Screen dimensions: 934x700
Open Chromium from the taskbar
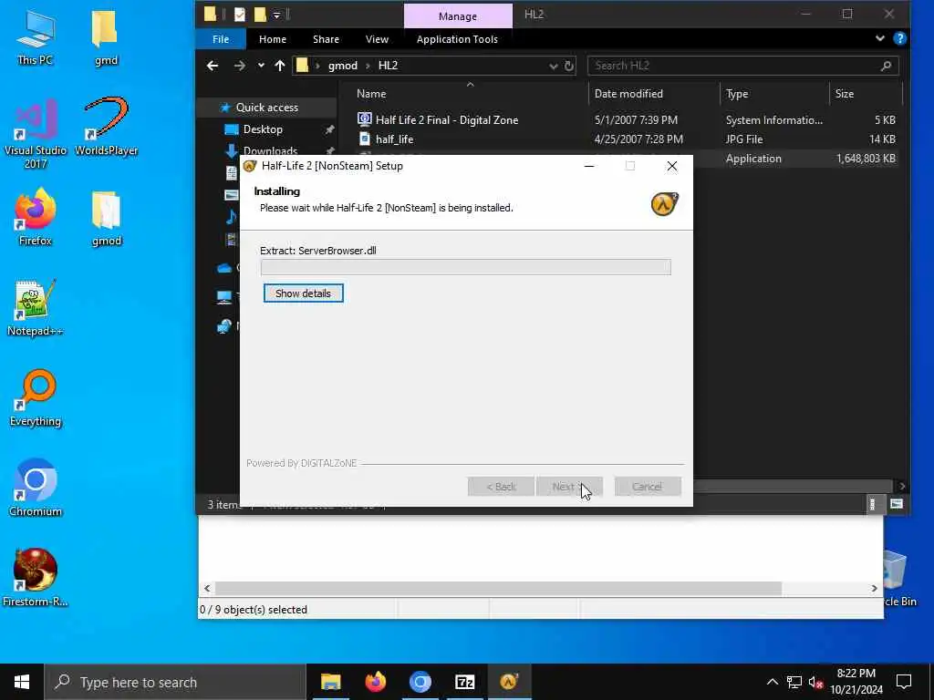(420, 682)
